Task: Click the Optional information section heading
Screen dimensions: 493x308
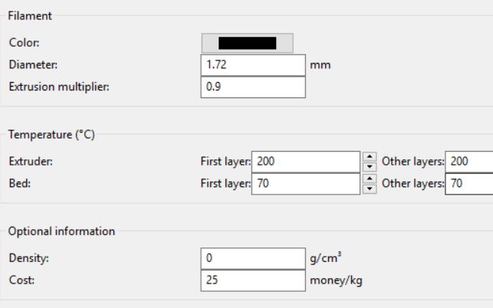Action: tap(61, 231)
